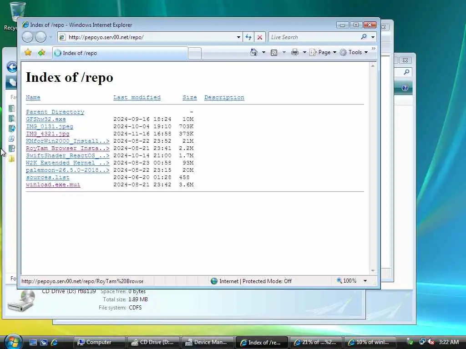
Task: Open the Parent Directory link
Action: click(55, 112)
